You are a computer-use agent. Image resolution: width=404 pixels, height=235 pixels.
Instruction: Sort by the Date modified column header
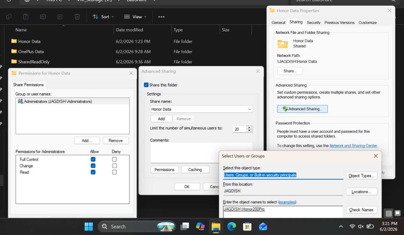click(x=143, y=30)
